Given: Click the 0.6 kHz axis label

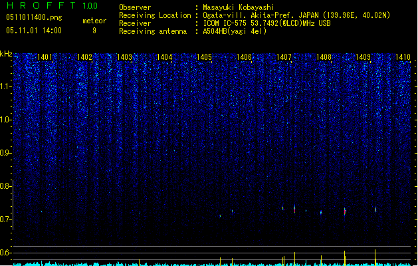Looking at the screenshot, I should 6,253.
